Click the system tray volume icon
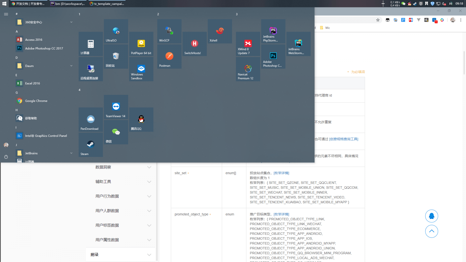The width and height of the screenshot is (466, 262). [444, 4]
